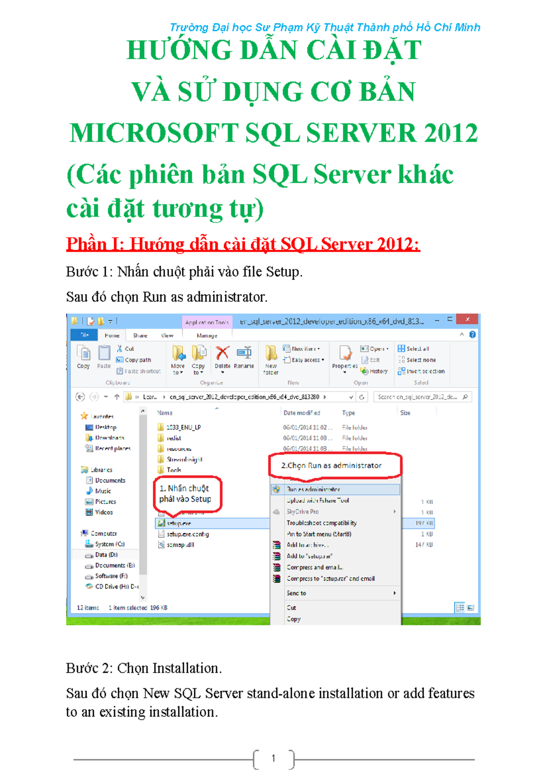Open the File tab
Image resolution: width=547 pixels, height=775 pixels.
pos(85,335)
